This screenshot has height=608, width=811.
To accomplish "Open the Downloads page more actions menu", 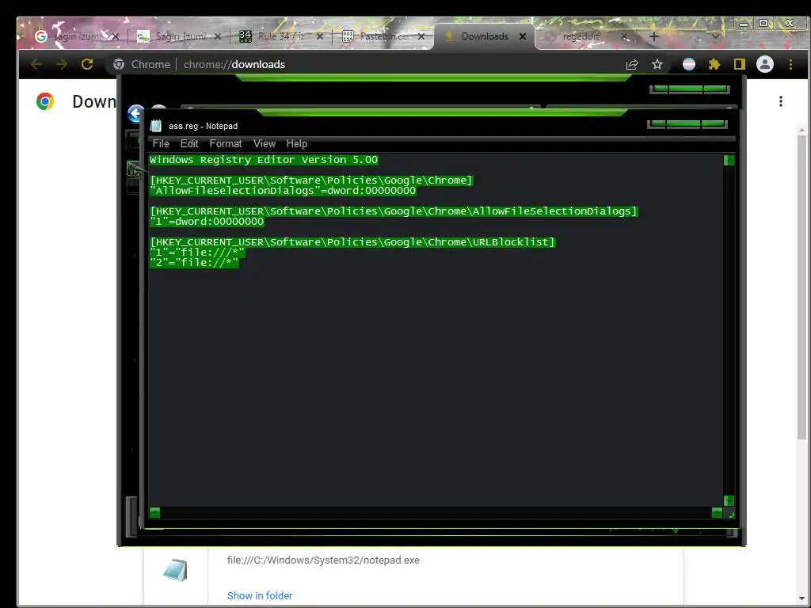I will click(x=780, y=101).
